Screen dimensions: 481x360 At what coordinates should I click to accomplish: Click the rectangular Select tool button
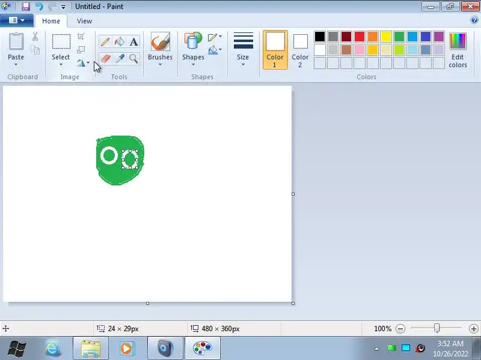pyautogui.click(x=61, y=41)
